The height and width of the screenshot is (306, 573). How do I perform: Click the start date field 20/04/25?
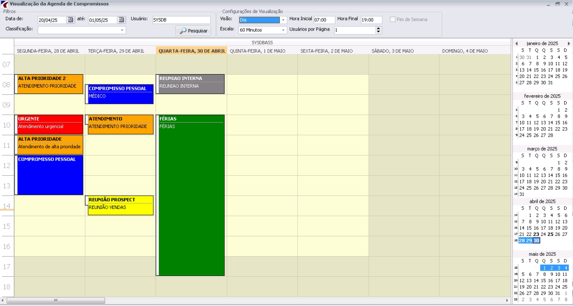[x=52, y=20]
